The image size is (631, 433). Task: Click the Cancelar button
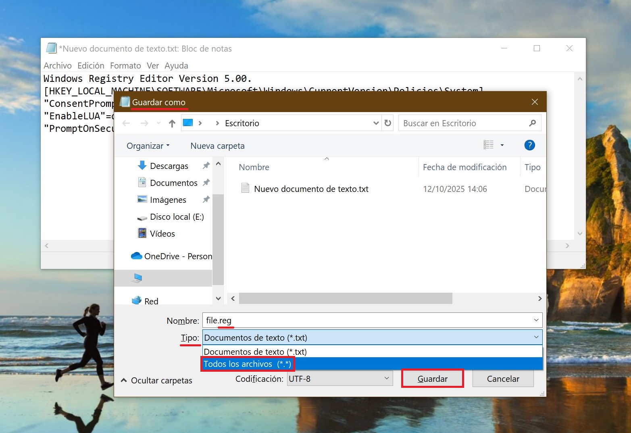pos(503,379)
